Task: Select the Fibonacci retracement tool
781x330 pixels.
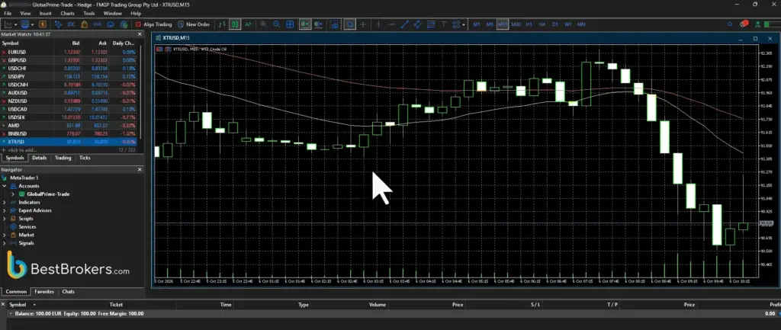Action: click(431, 24)
